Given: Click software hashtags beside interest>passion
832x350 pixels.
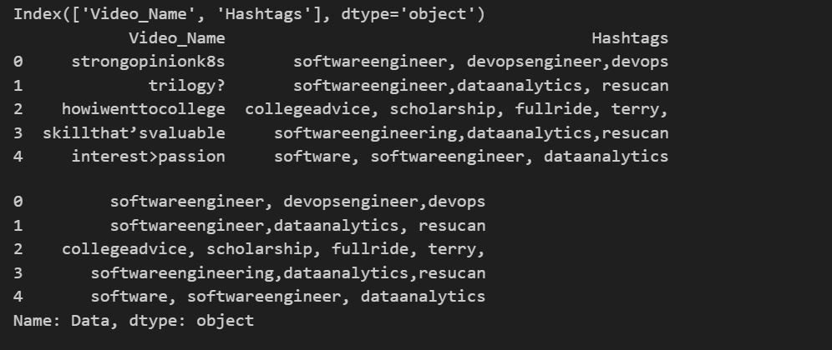Looking at the screenshot, I should pos(471,157).
